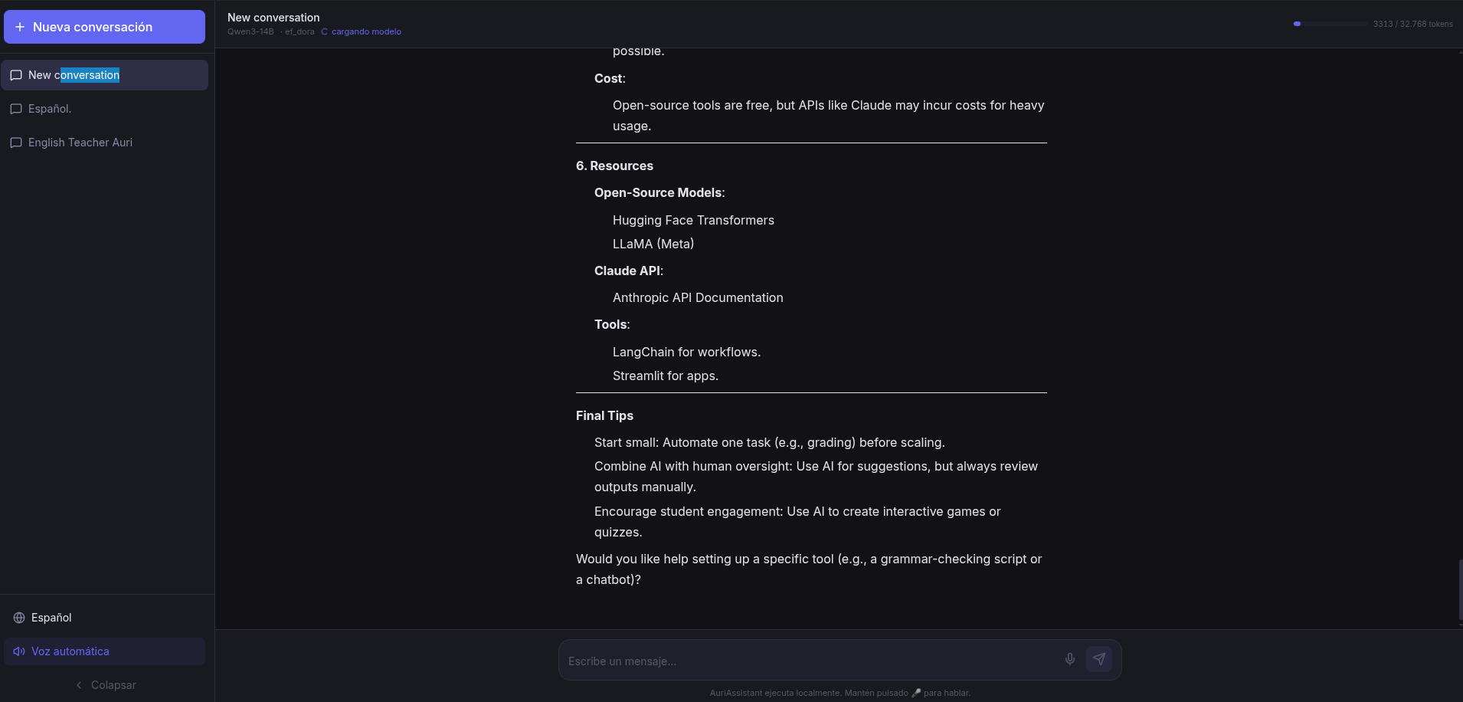Start a new chat with Nueva conversación
Viewport: 1463px width, 702px height.
[104, 27]
